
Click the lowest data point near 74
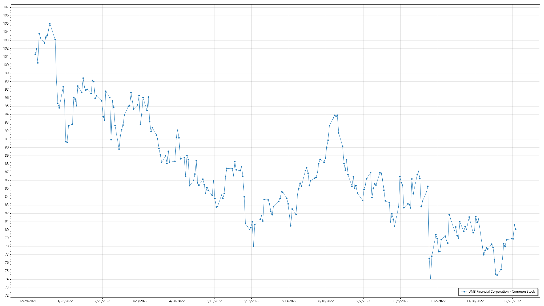430,279
